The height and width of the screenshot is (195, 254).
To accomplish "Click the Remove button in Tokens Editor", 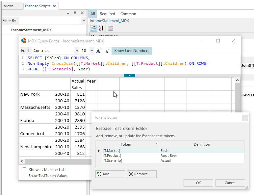I will 142,174.
